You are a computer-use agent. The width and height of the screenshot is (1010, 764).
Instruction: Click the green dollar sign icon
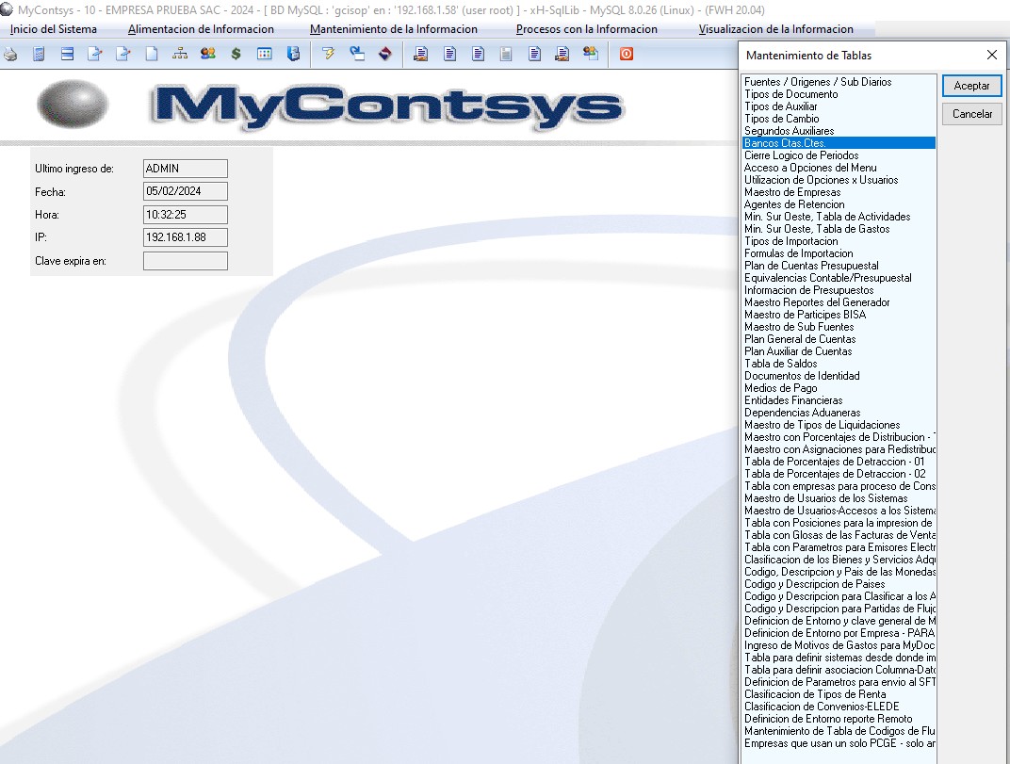pyautogui.click(x=236, y=54)
